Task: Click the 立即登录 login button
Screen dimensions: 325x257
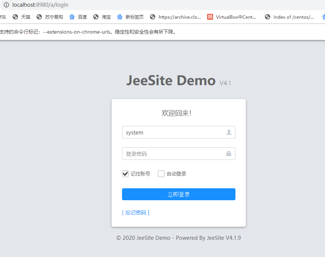Action: click(179, 194)
